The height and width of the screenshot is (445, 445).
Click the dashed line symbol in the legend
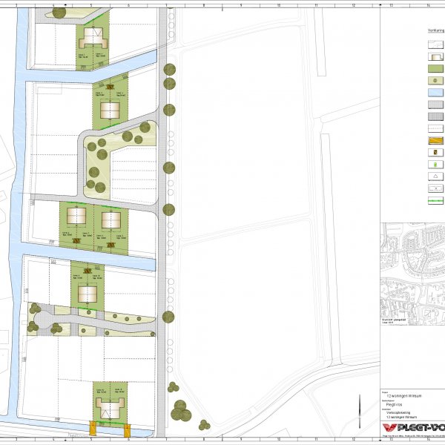pyautogui.click(x=435, y=128)
